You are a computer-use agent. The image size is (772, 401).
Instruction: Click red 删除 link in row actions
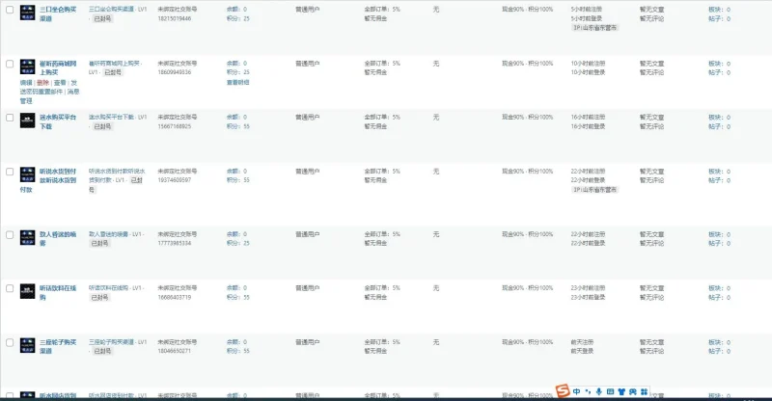pyautogui.click(x=42, y=83)
